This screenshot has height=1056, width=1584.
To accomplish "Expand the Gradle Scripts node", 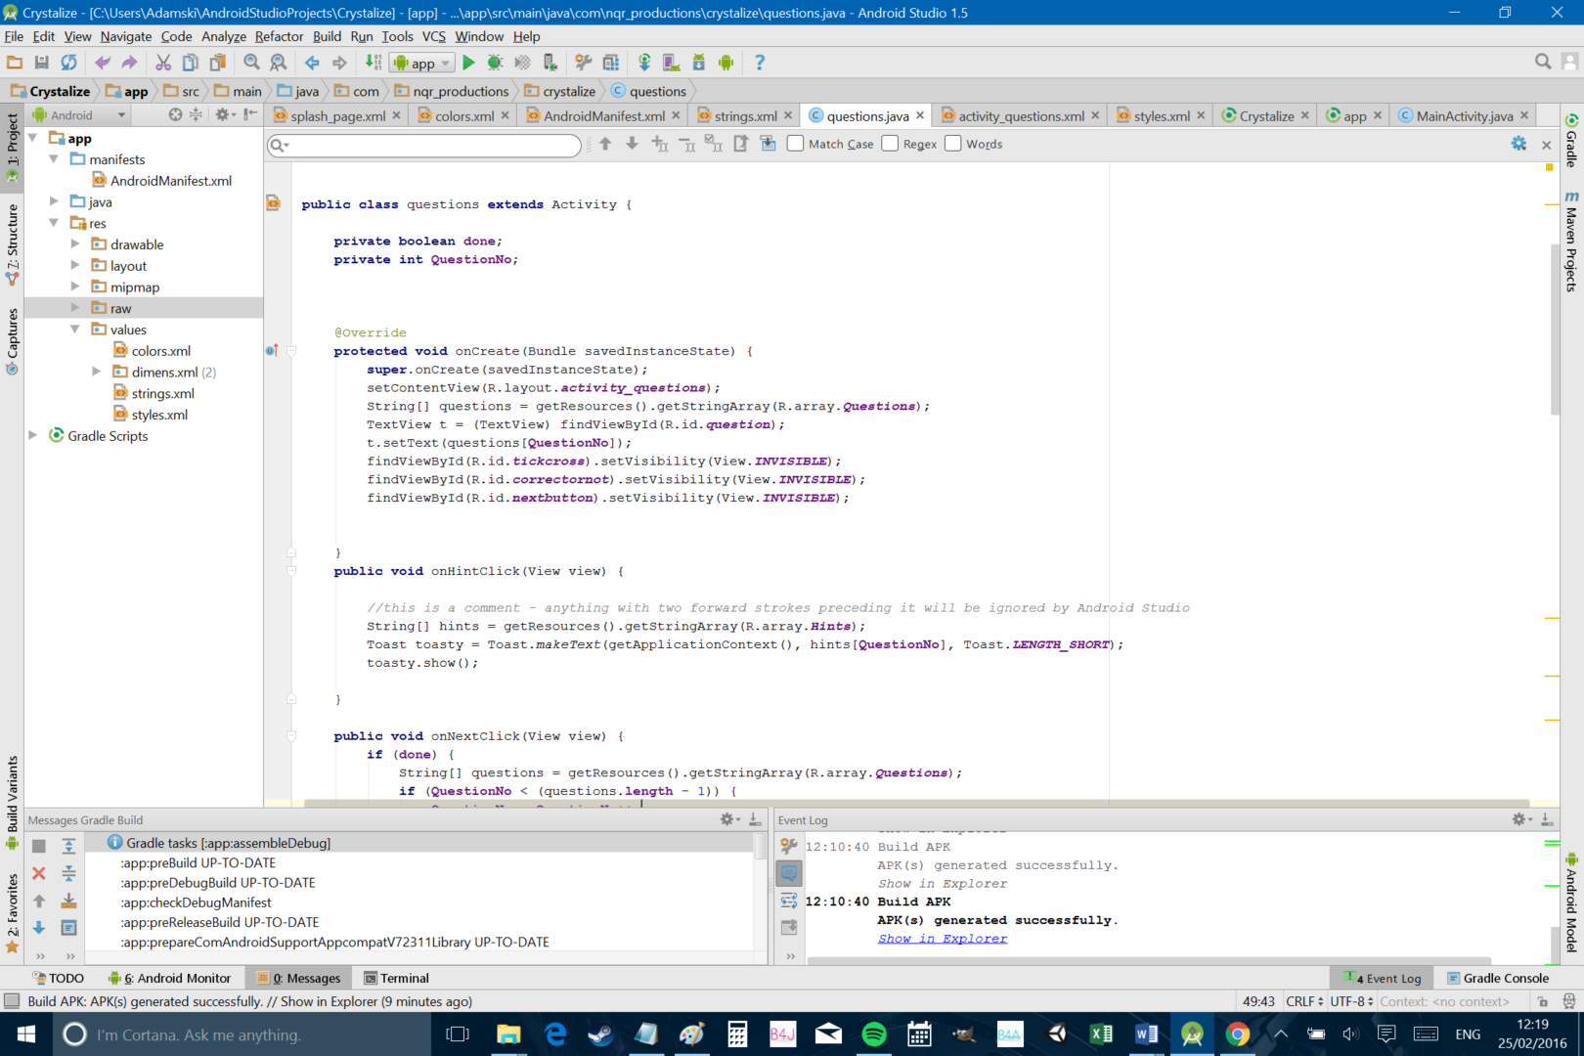I will [33, 436].
